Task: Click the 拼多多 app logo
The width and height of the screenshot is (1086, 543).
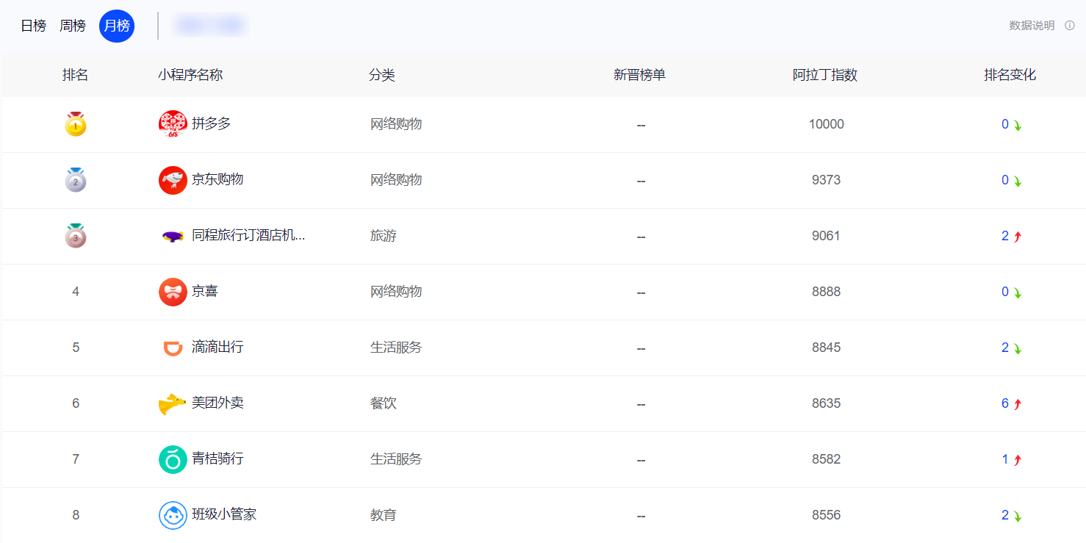Action: pos(173,124)
